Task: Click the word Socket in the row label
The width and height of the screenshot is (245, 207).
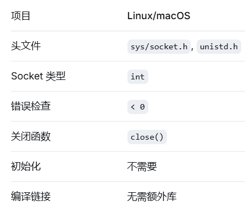Action: 27,76
